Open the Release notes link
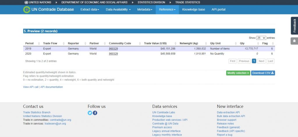The image size is (298, 137). pyautogui.click(x=226, y=124)
